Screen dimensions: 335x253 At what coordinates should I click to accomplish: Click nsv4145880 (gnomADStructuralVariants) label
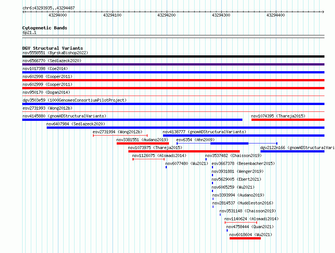[x=64, y=116]
